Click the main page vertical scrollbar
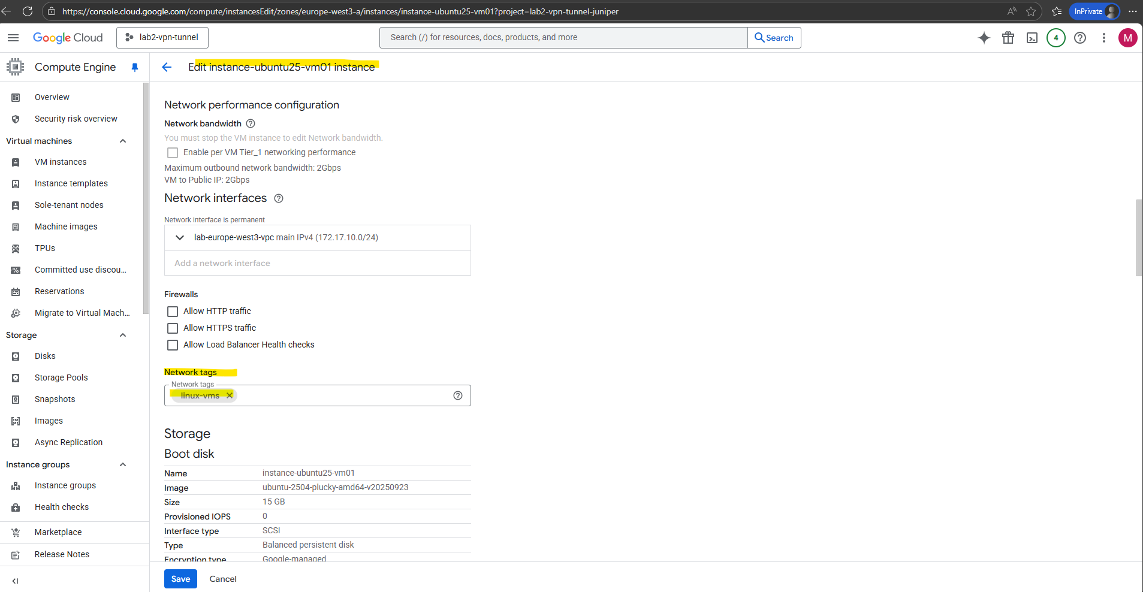Viewport: 1143px width, 592px height. pyautogui.click(x=1139, y=238)
